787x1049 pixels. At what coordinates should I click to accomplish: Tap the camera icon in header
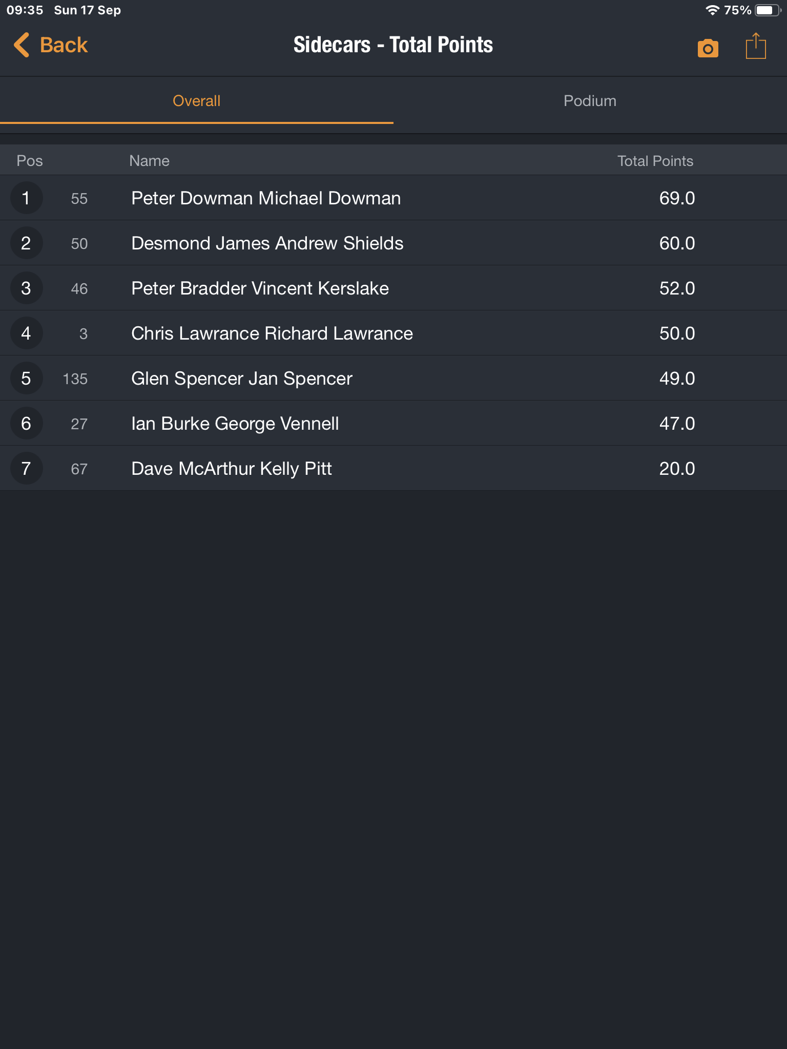coord(708,48)
